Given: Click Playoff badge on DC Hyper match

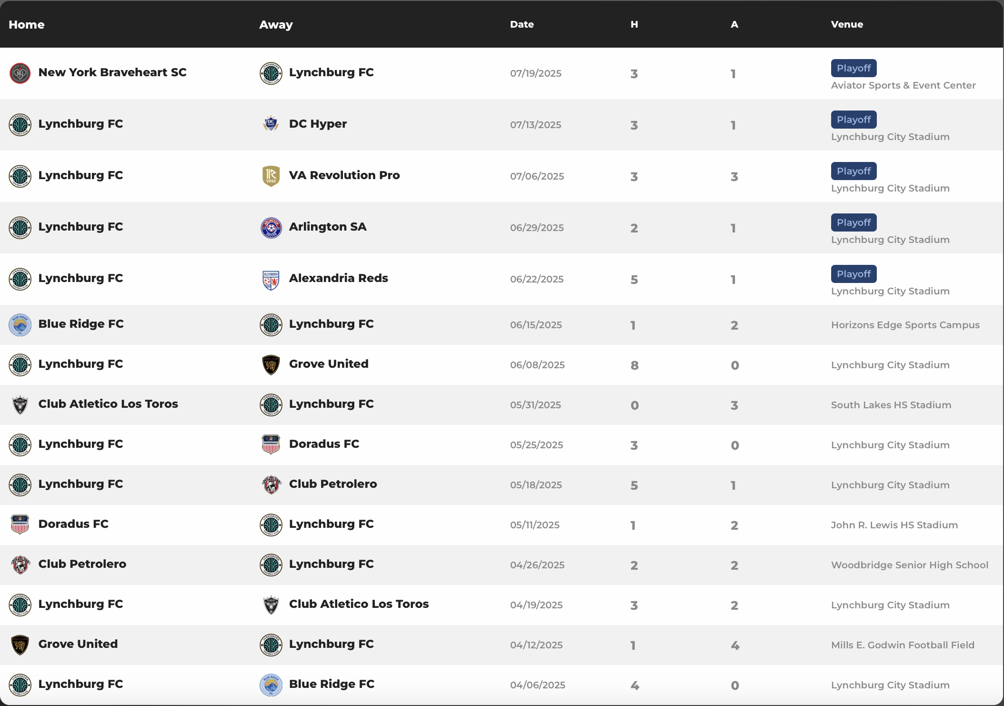Looking at the screenshot, I should pos(853,120).
